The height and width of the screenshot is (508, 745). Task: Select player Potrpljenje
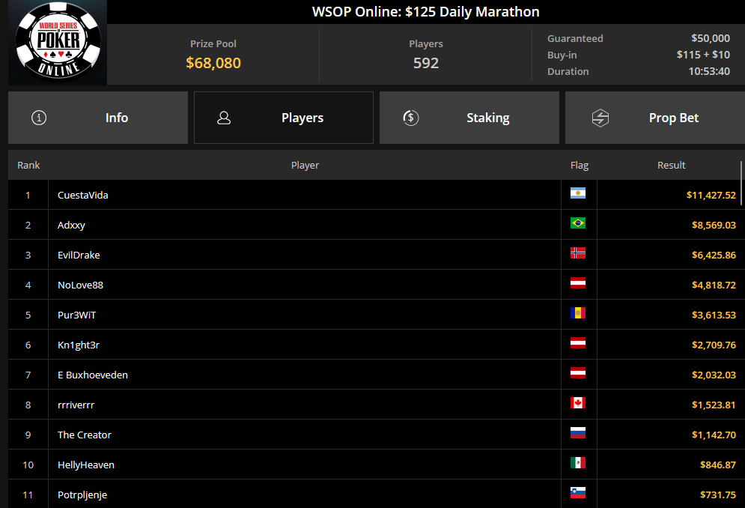pos(82,495)
